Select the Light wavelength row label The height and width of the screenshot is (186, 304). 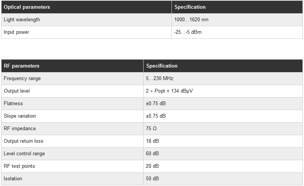coord(22,20)
